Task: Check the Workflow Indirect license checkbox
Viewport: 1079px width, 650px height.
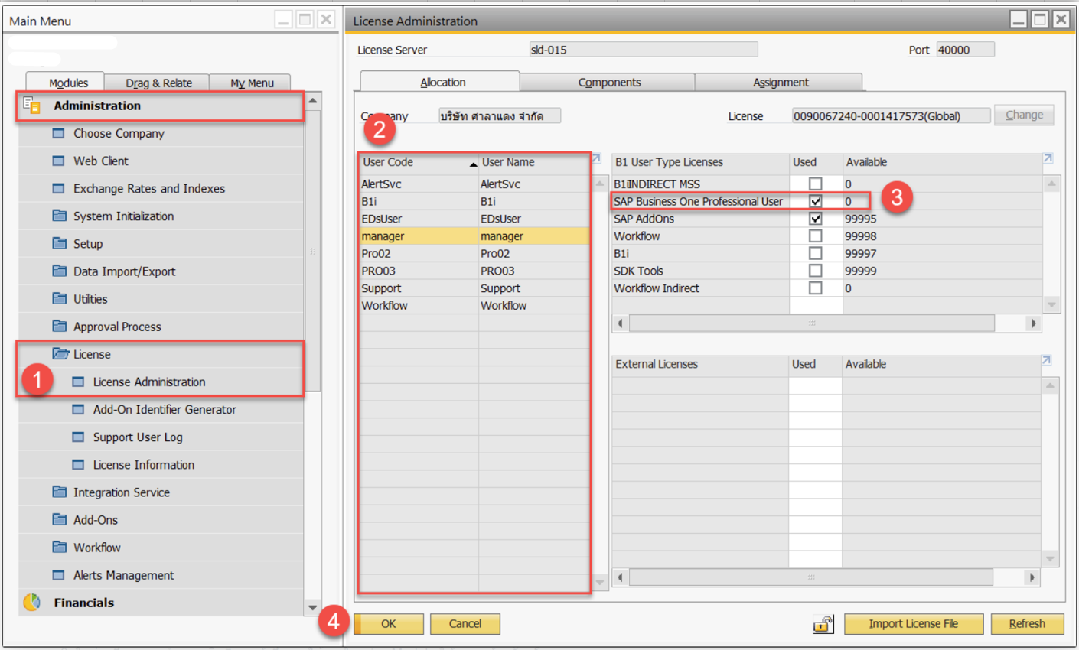Action: pyautogui.click(x=816, y=288)
